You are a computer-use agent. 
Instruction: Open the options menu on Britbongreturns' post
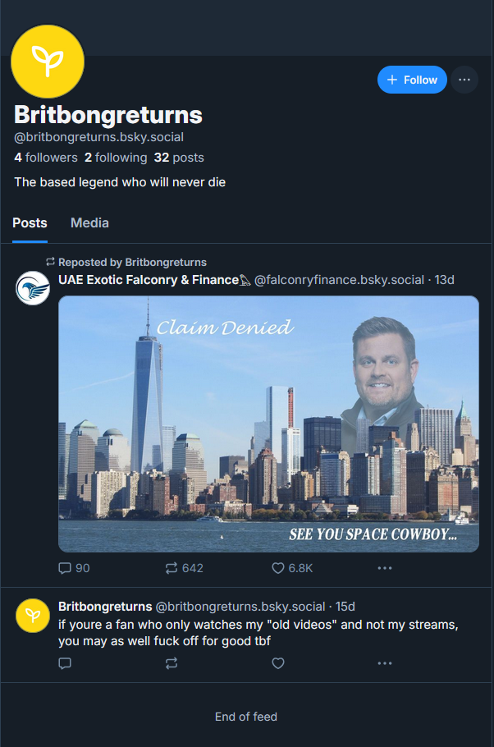[x=384, y=663]
